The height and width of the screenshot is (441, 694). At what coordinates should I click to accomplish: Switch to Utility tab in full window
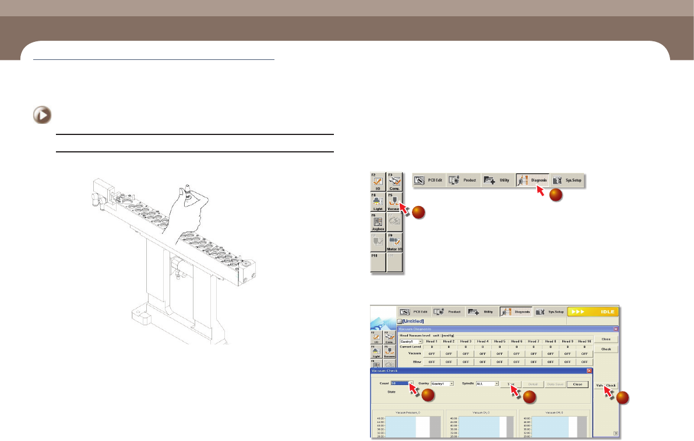[482, 312]
